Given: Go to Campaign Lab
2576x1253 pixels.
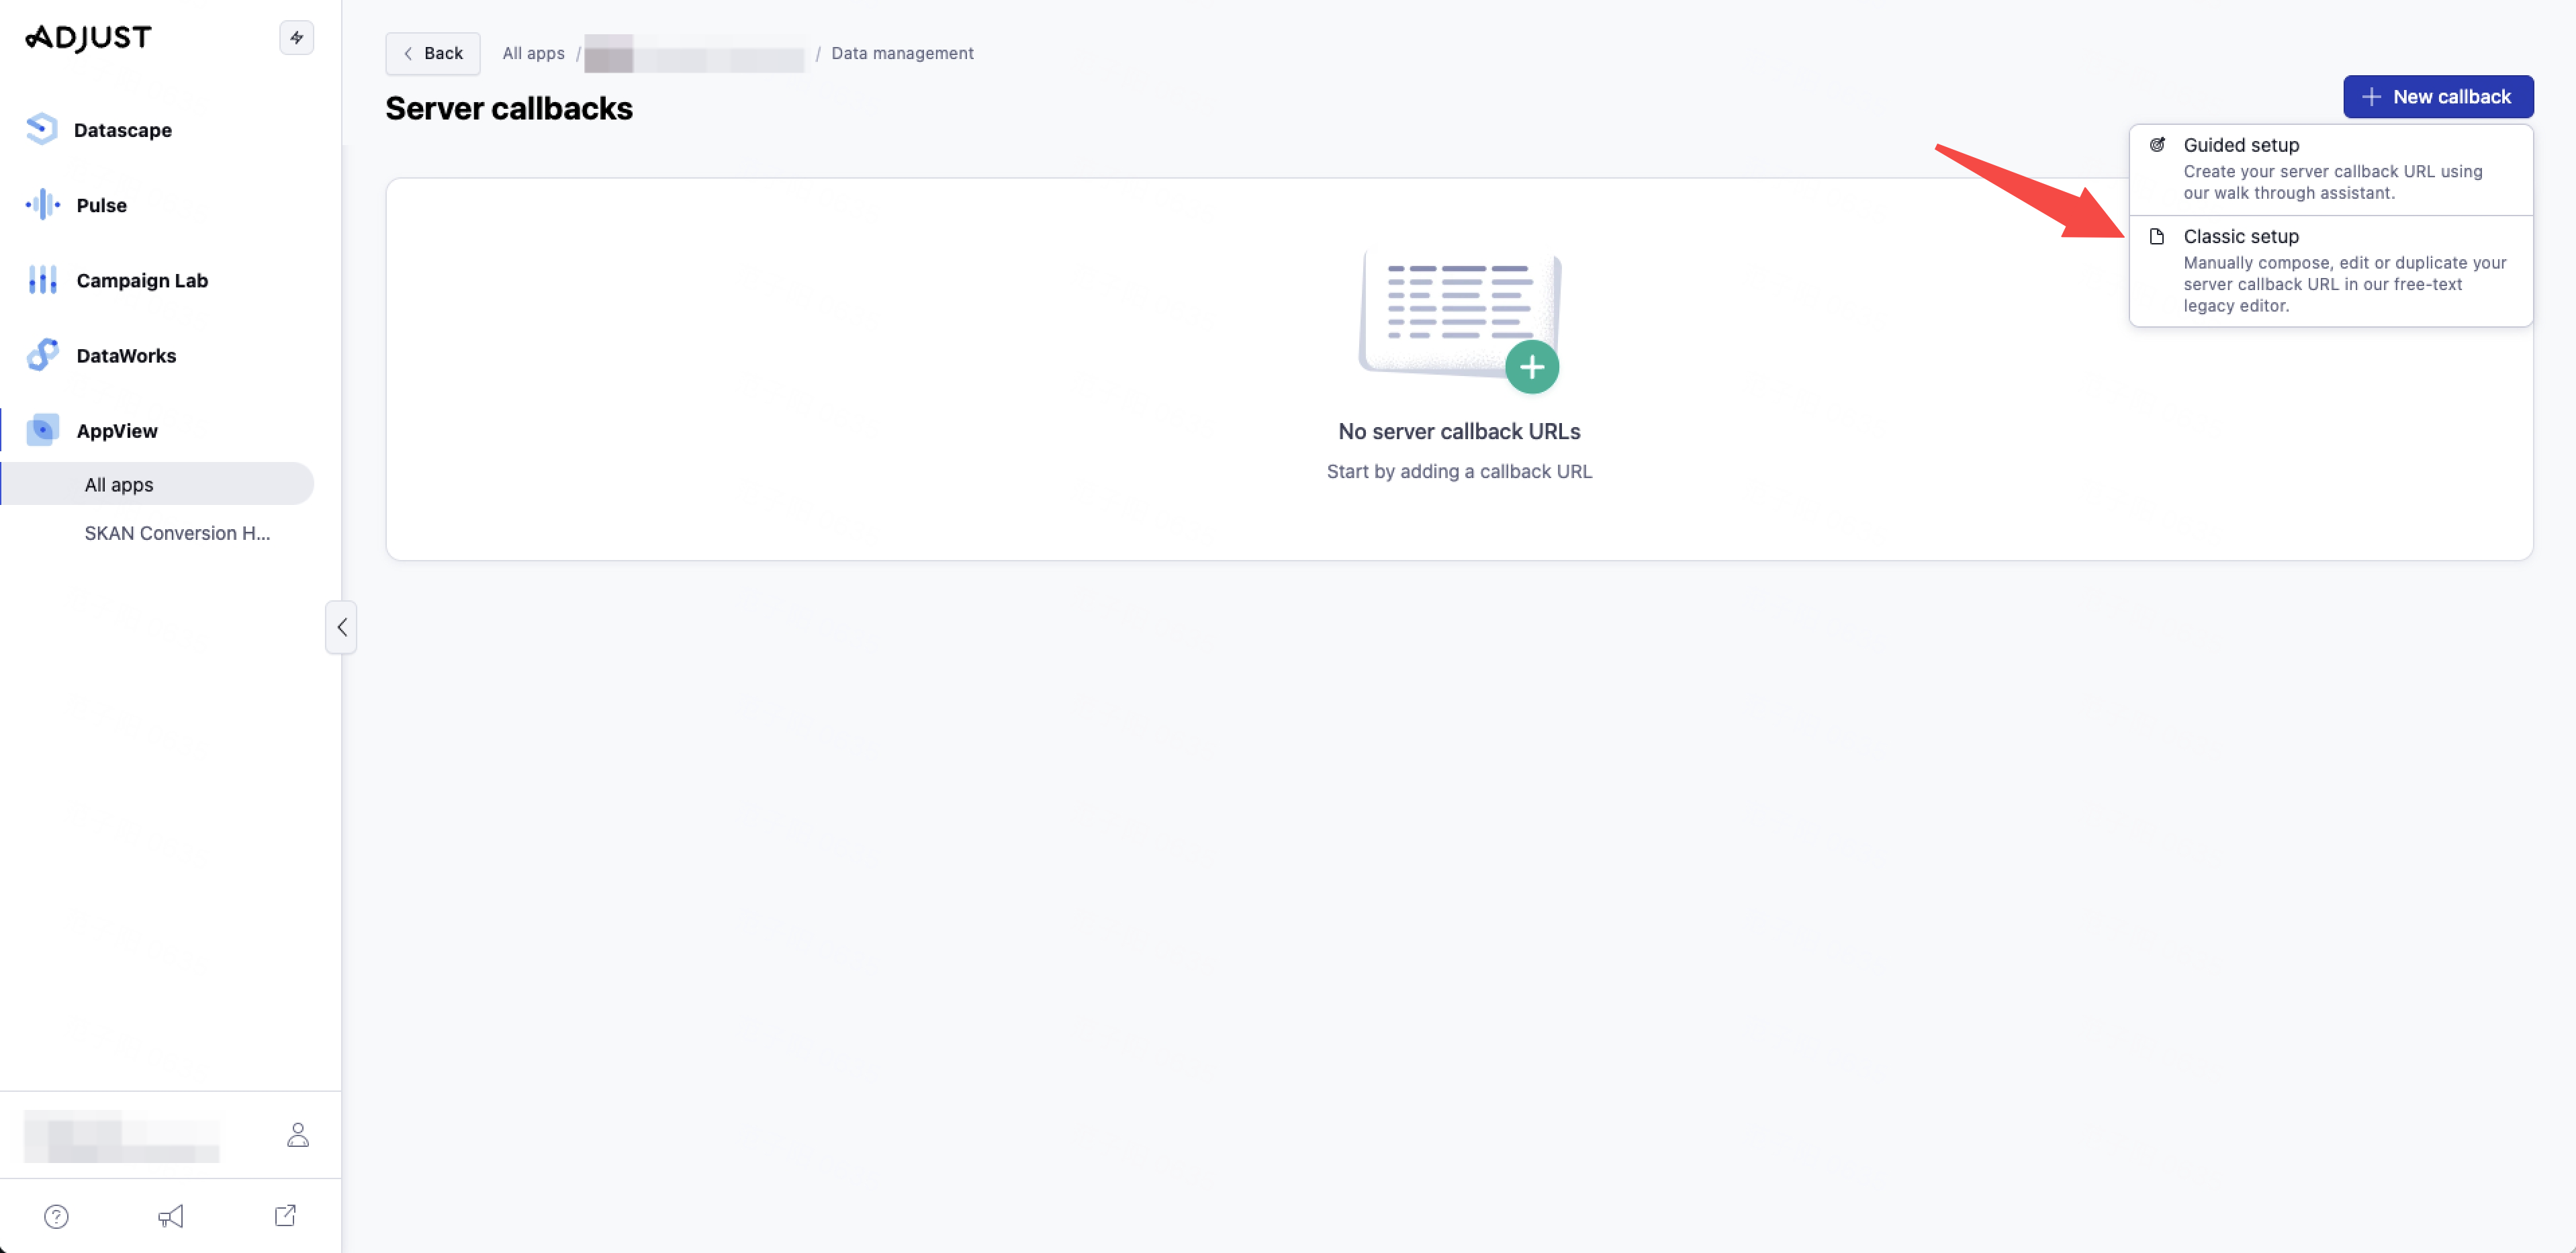Looking at the screenshot, I should [141, 280].
